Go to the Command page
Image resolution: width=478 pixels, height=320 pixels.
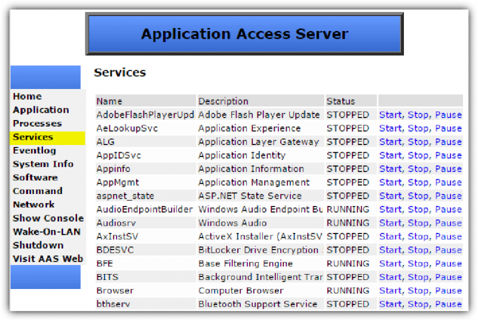click(38, 191)
